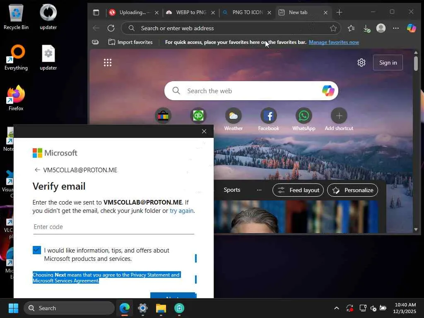The width and height of the screenshot is (424, 318).
Task: Click the Search the web box
Action: (x=251, y=91)
